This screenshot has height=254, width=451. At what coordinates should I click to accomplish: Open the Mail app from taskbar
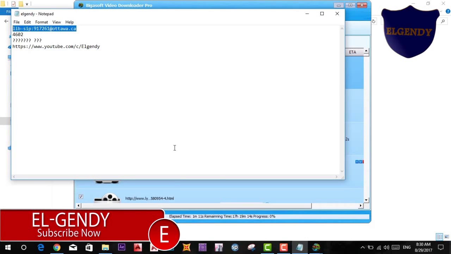click(x=73, y=247)
